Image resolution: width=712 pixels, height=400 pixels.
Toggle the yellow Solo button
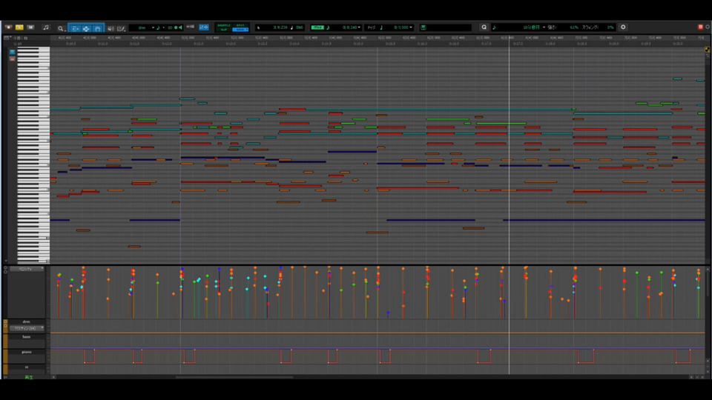19,27
